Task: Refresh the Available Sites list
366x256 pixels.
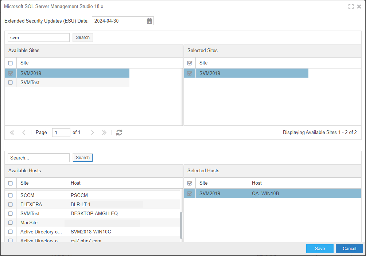Action: (119, 133)
